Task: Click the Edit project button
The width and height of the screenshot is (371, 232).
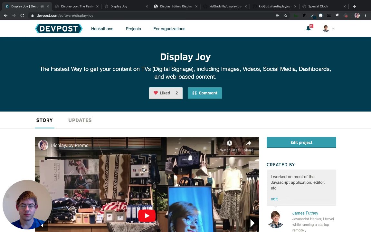Action: coord(301,142)
